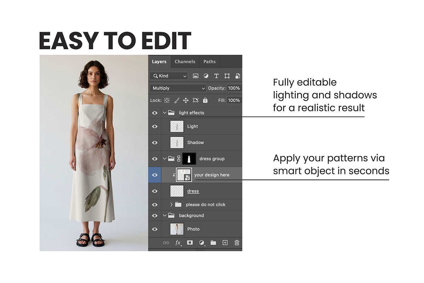Lock transparent pixels checkerboard icon
This screenshot has width=424, height=283.
click(x=167, y=100)
